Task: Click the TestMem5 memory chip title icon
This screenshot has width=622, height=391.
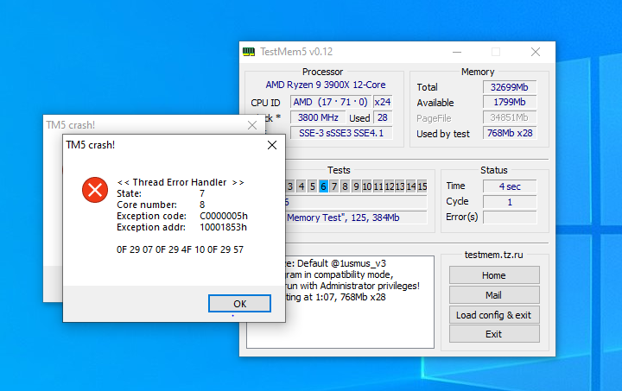Action: [x=249, y=52]
